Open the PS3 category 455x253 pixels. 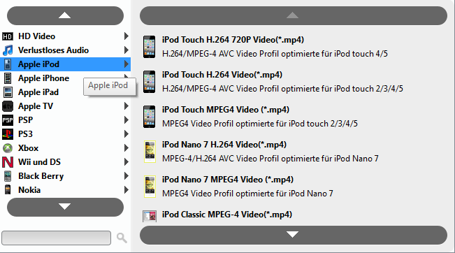pos(65,134)
